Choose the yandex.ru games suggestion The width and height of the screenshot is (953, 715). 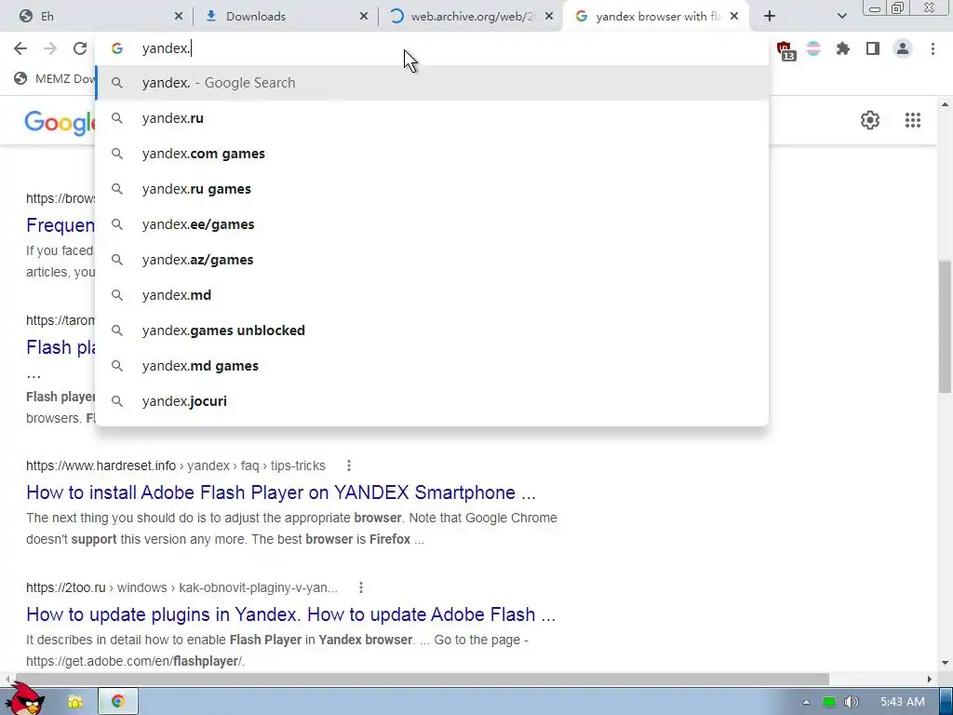click(x=432, y=188)
